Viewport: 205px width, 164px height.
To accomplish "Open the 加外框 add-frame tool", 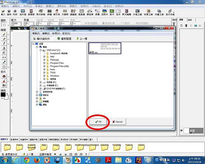I will (23, 12).
